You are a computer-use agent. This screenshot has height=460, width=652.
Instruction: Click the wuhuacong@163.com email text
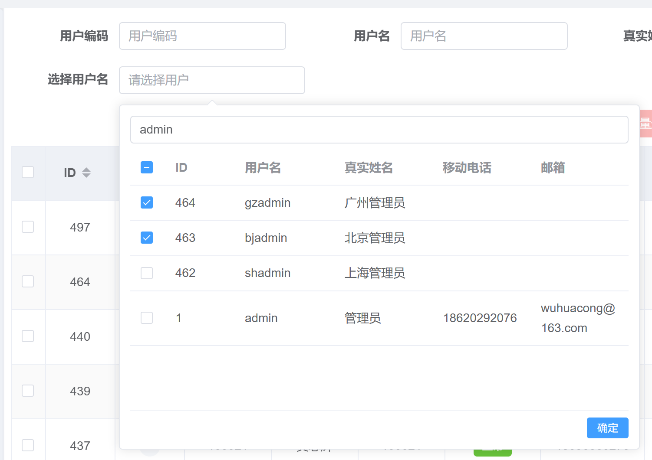[578, 318]
